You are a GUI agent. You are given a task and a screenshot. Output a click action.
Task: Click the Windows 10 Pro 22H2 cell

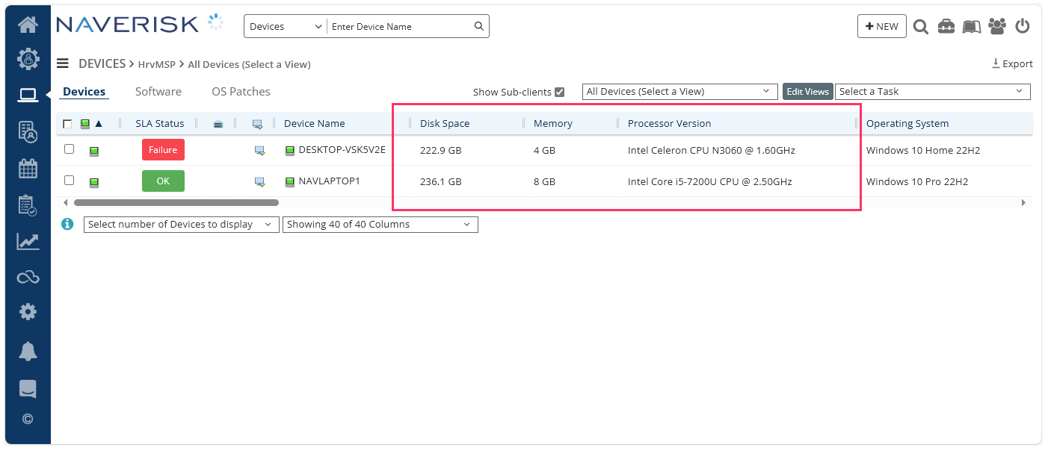pos(917,182)
